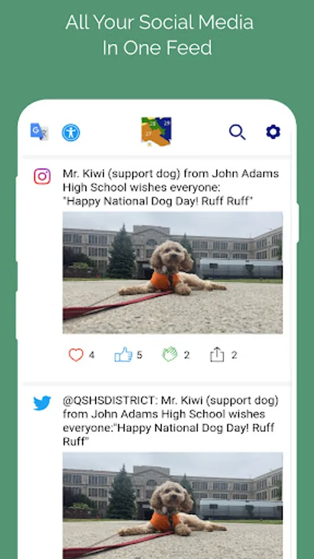Tap the district map logo
This screenshot has width=314, height=559.
(x=156, y=131)
